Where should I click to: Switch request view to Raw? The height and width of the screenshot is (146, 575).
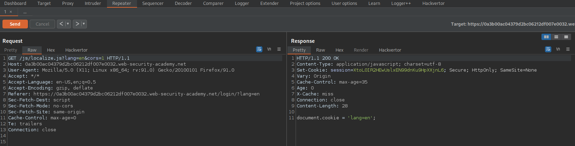pos(32,50)
